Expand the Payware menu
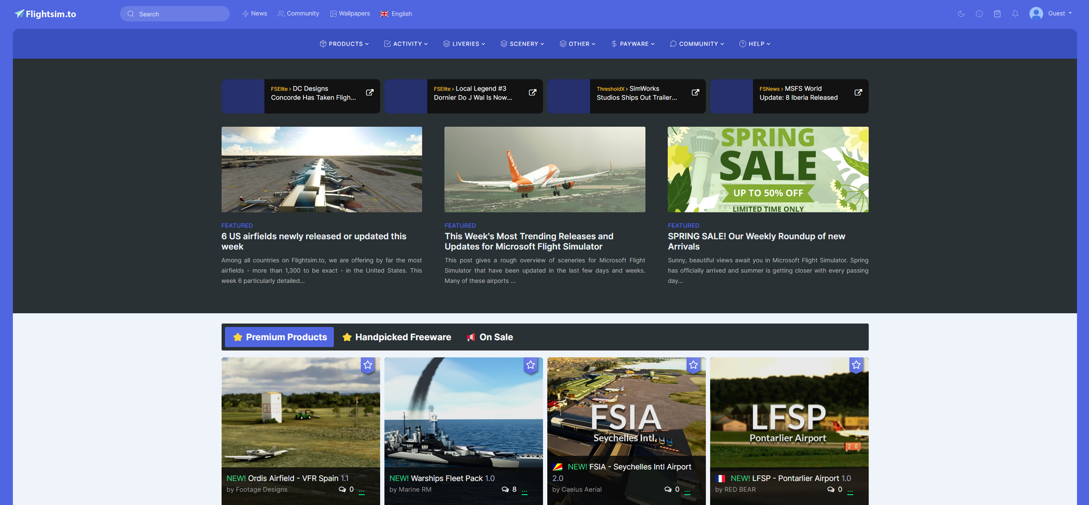The image size is (1089, 505). pos(633,44)
